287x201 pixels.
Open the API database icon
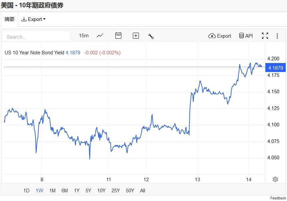(x=241, y=36)
